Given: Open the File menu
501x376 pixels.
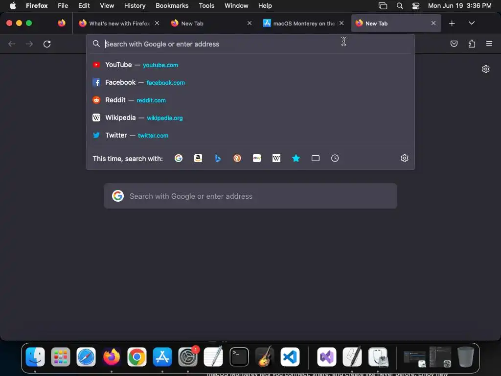Looking at the screenshot, I should [63, 5].
